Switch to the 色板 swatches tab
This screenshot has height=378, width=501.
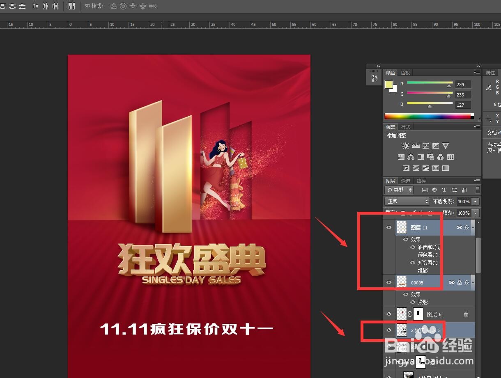coord(405,72)
